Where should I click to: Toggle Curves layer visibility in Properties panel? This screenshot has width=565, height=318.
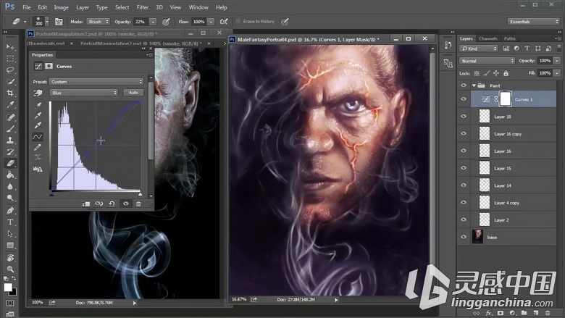click(126, 204)
